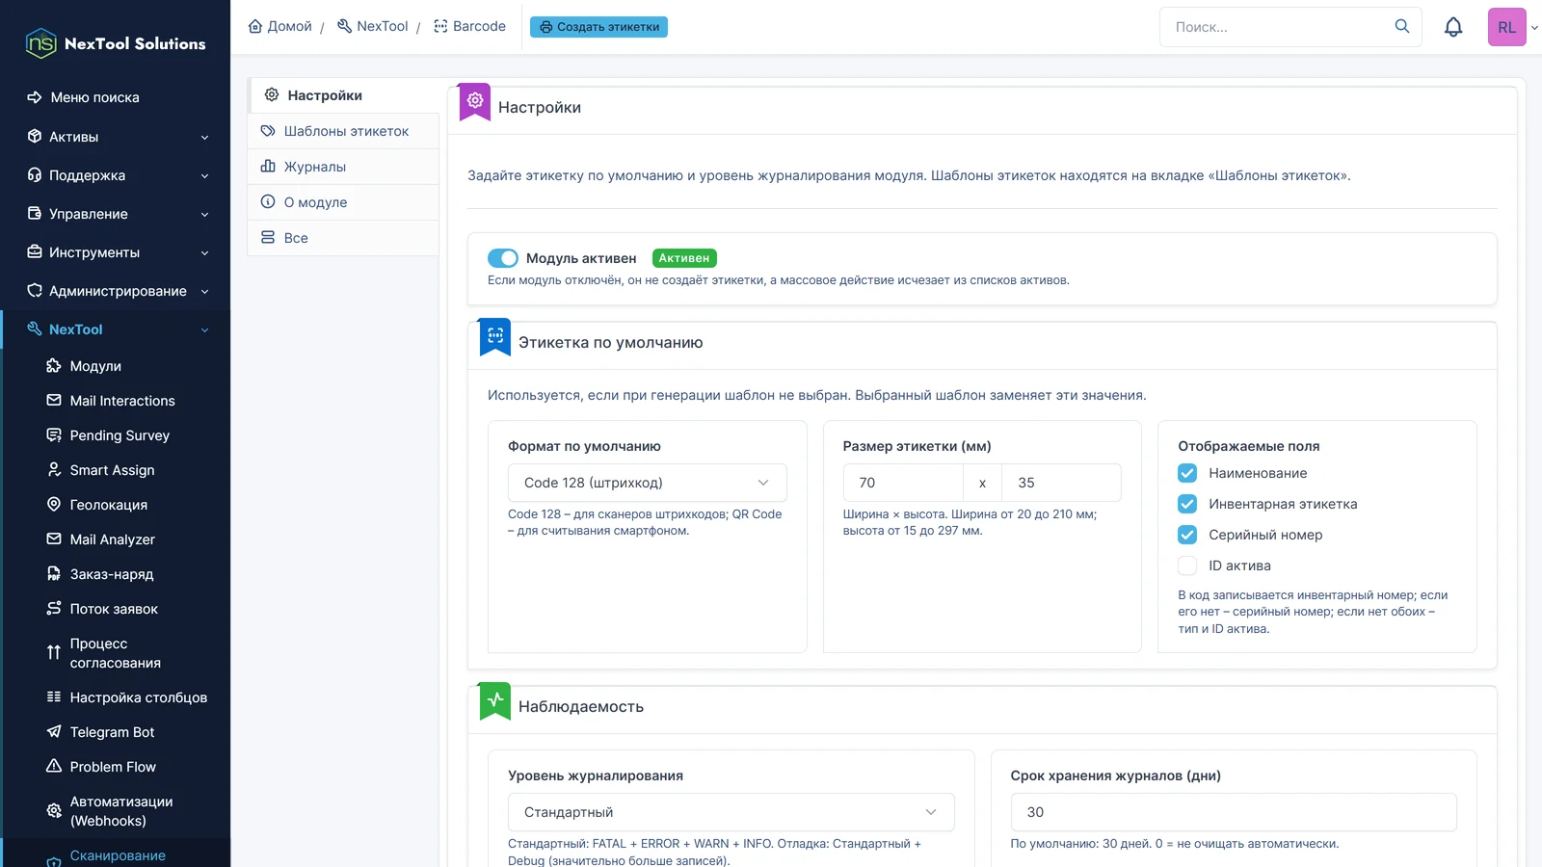This screenshot has width=1542, height=867.
Task: Go to NexTool breadcrumb link
Action: 372,26
